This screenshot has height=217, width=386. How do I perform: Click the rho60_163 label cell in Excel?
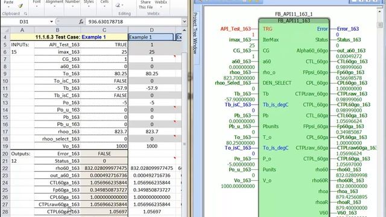click(x=57, y=168)
